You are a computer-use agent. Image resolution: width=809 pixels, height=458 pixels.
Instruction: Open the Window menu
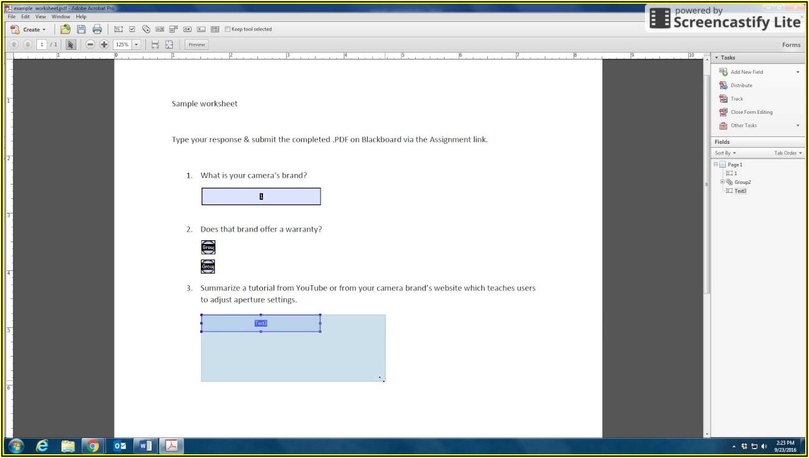coord(61,17)
